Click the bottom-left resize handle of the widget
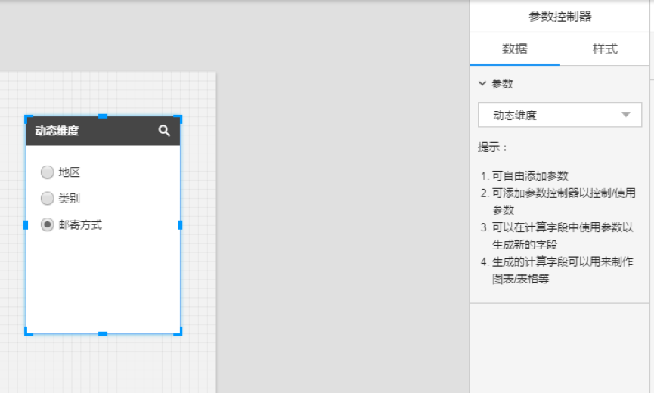This screenshot has height=393, width=654. (x=28, y=331)
